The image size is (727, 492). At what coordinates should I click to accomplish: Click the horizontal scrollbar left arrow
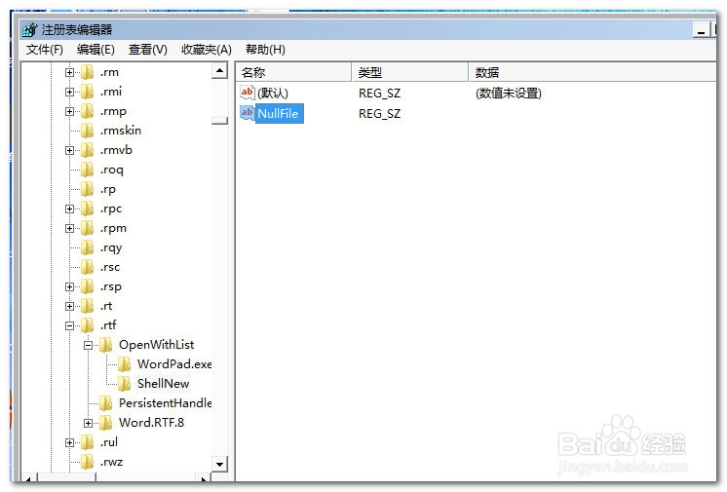(x=28, y=478)
